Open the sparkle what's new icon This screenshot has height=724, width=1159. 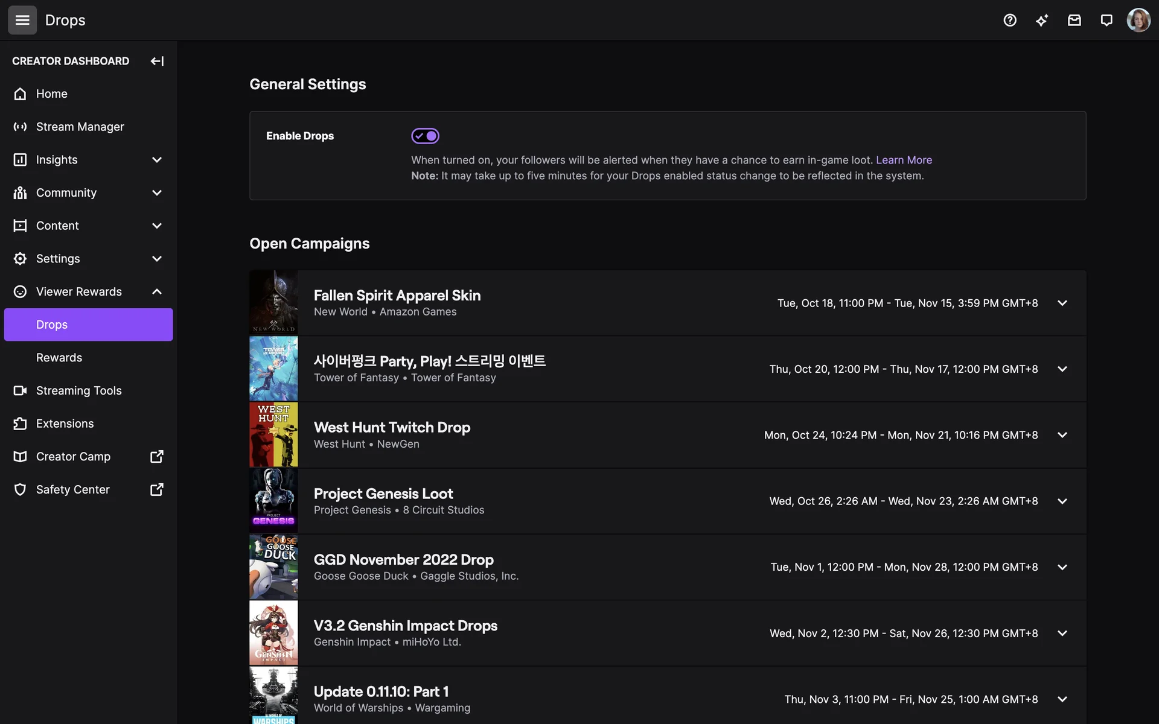(x=1042, y=20)
